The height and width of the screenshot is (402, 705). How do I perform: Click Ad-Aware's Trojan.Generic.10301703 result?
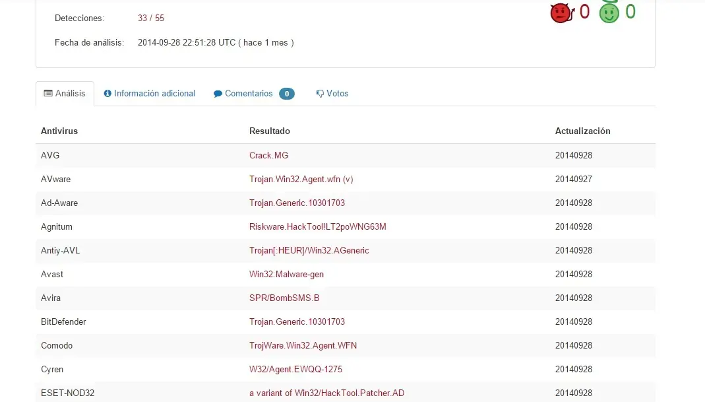[x=297, y=203]
